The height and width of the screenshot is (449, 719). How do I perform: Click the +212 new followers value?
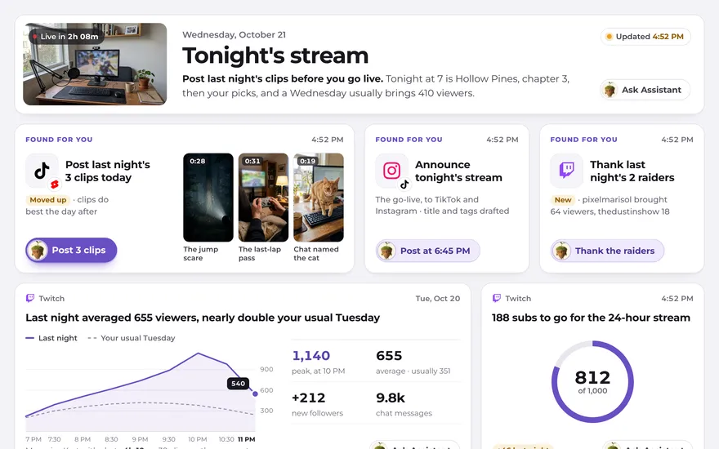pos(309,398)
